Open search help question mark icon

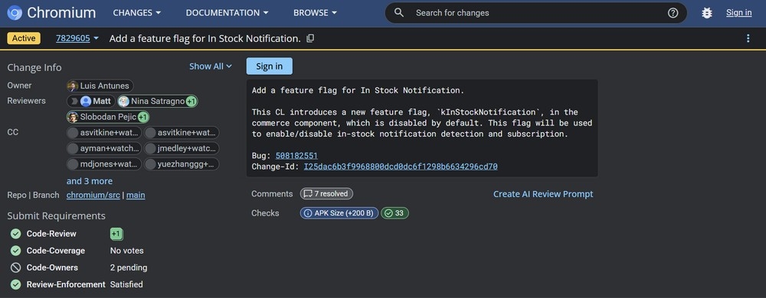[673, 13]
